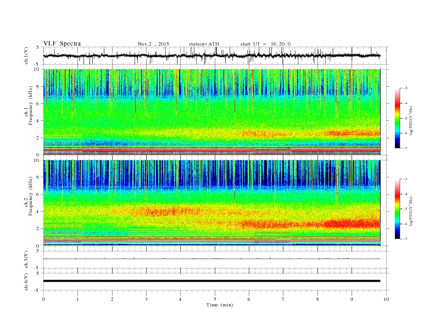The height and width of the screenshot is (336, 435).
Task: Click the time axis tick label "0"
Action: 43,299
